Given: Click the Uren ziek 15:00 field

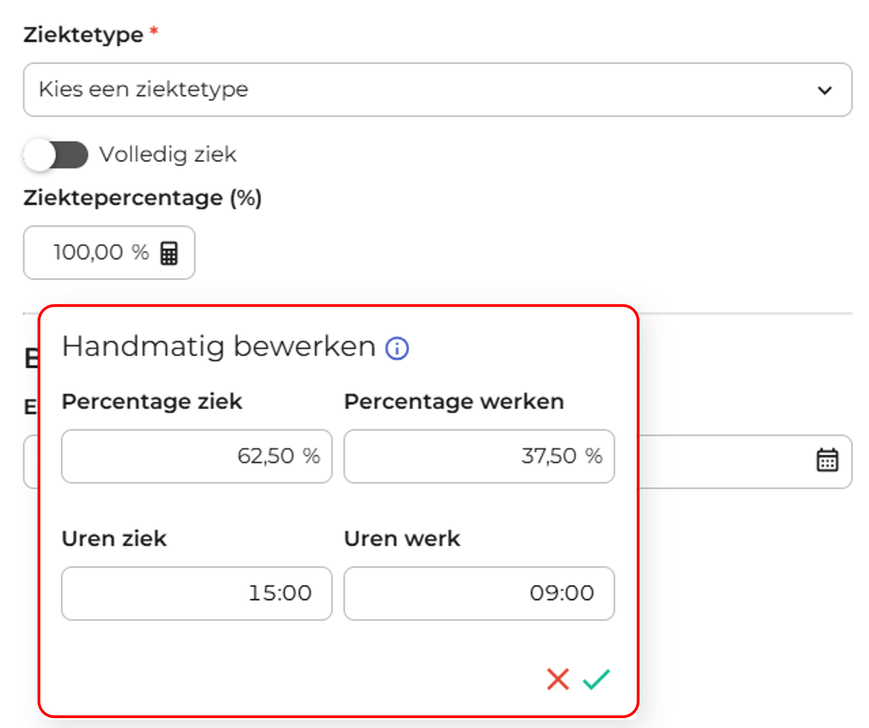Looking at the screenshot, I should tap(197, 593).
